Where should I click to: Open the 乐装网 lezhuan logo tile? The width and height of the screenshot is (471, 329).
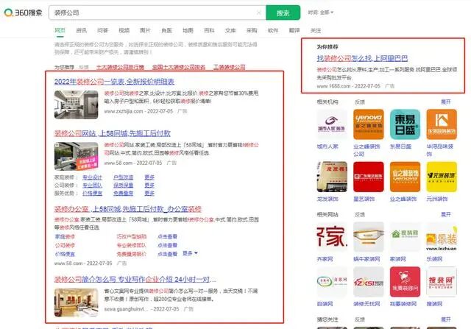pyautogui.click(x=442, y=237)
